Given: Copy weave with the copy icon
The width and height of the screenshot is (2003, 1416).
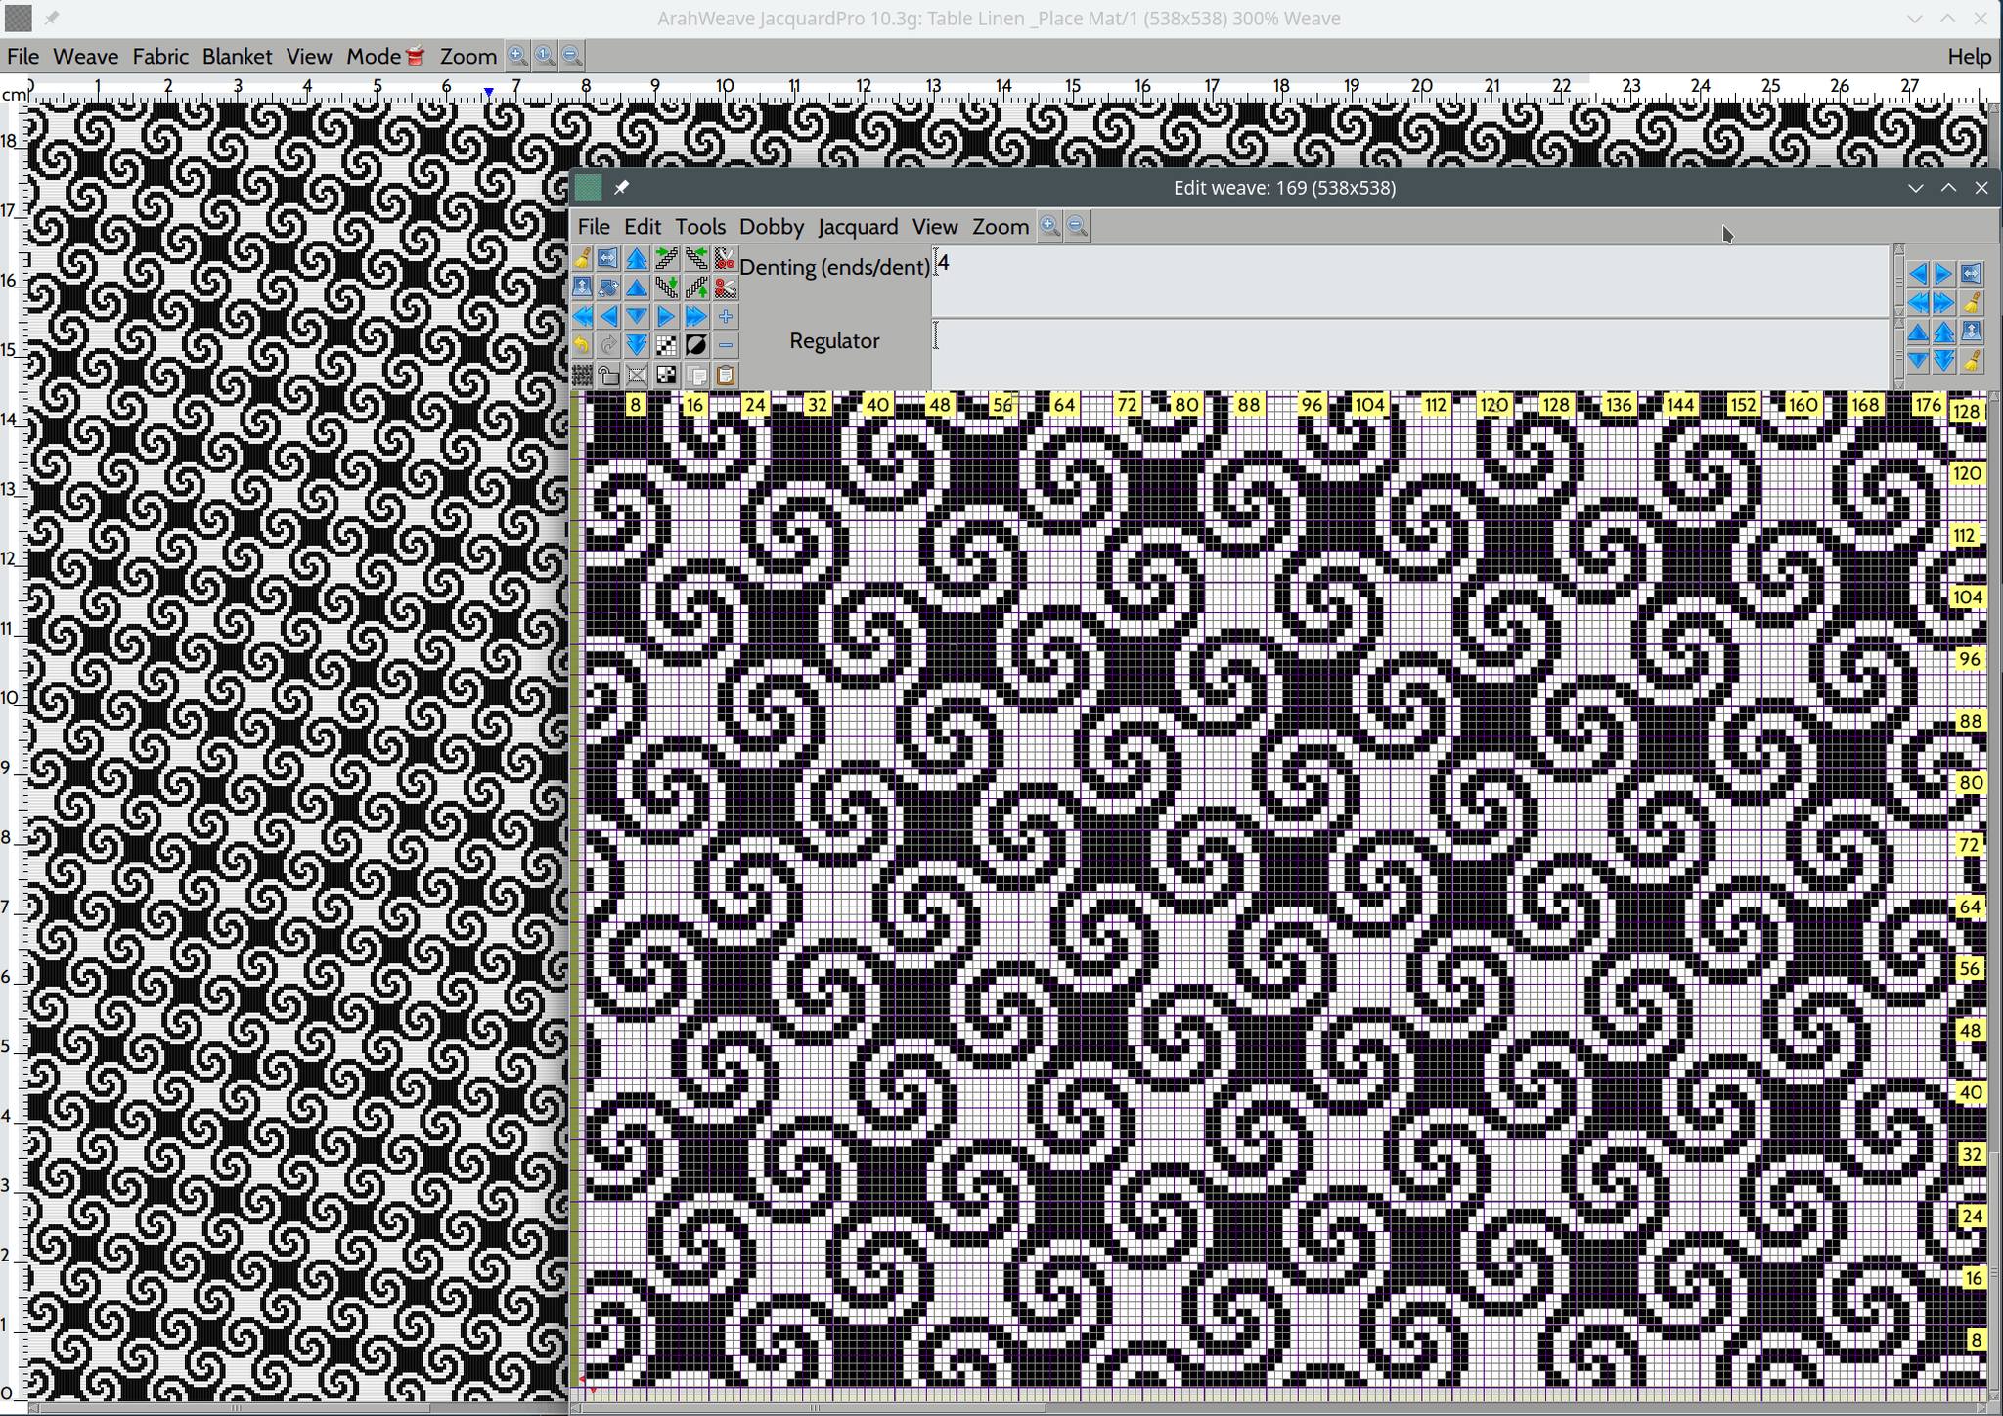Looking at the screenshot, I should click(696, 375).
